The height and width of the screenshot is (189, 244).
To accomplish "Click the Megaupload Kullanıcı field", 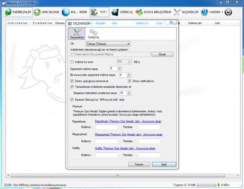I will [106, 141].
